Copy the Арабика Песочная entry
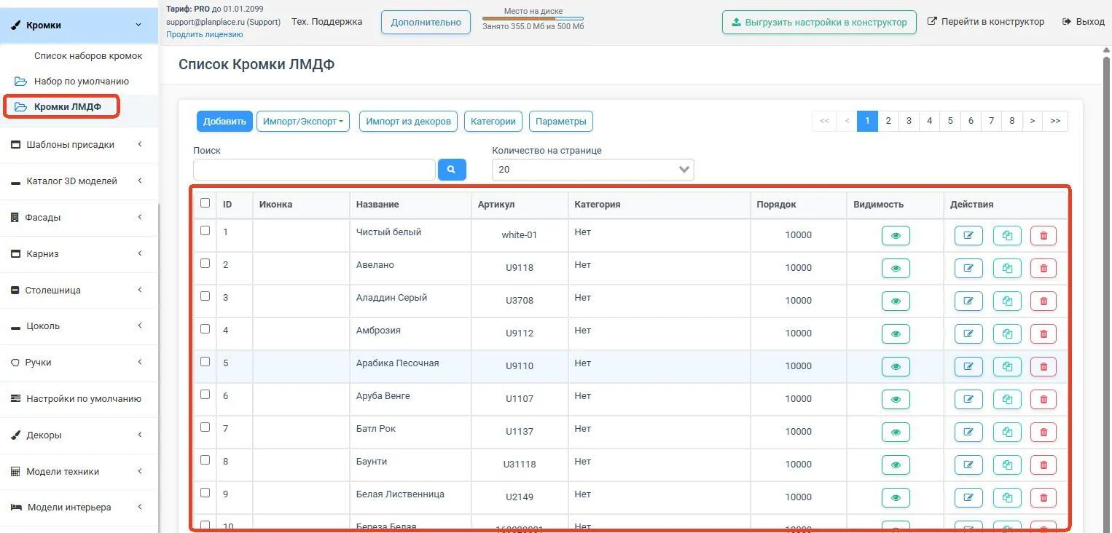1112x533 pixels. (x=1007, y=366)
